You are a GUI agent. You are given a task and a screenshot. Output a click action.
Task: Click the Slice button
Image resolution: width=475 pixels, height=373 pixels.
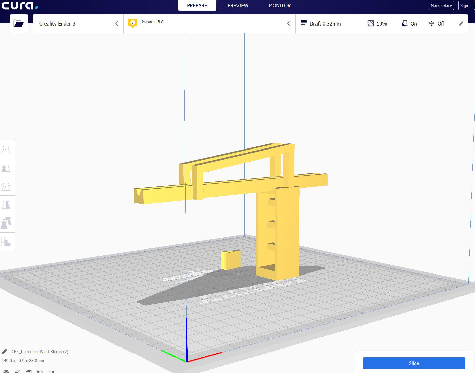pyautogui.click(x=414, y=363)
